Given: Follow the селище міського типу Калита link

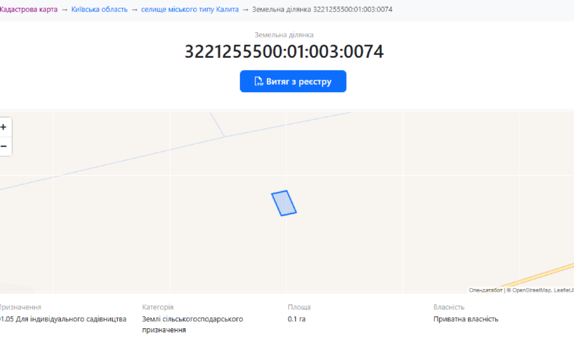Looking at the screenshot, I should (x=189, y=9).
